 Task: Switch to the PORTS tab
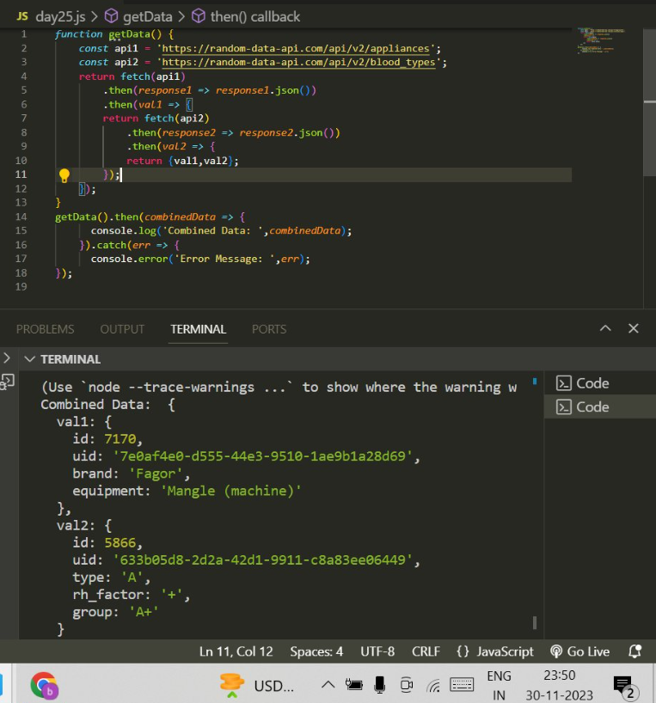click(269, 329)
